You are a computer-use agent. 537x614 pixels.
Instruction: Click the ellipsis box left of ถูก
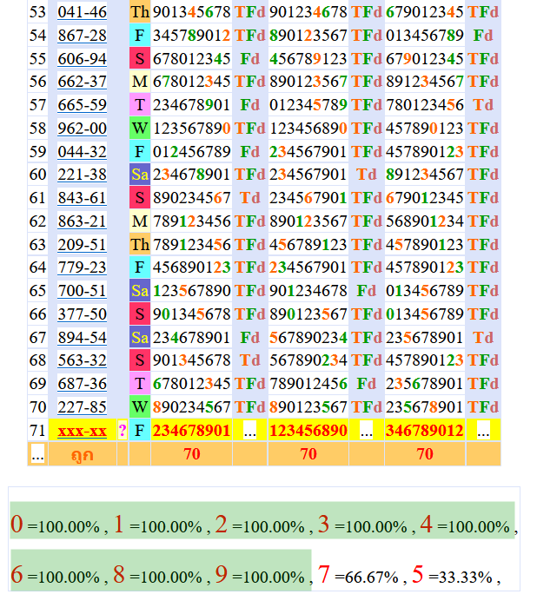(37, 453)
